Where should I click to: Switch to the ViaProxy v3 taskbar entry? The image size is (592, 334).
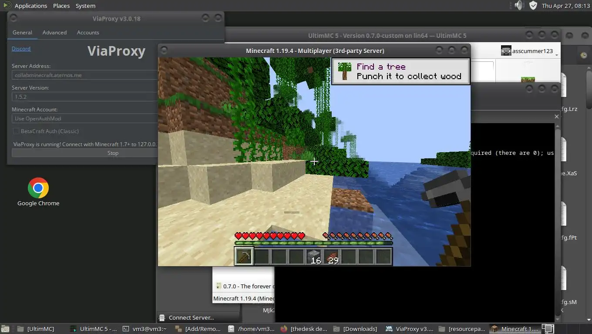(x=410, y=329)
